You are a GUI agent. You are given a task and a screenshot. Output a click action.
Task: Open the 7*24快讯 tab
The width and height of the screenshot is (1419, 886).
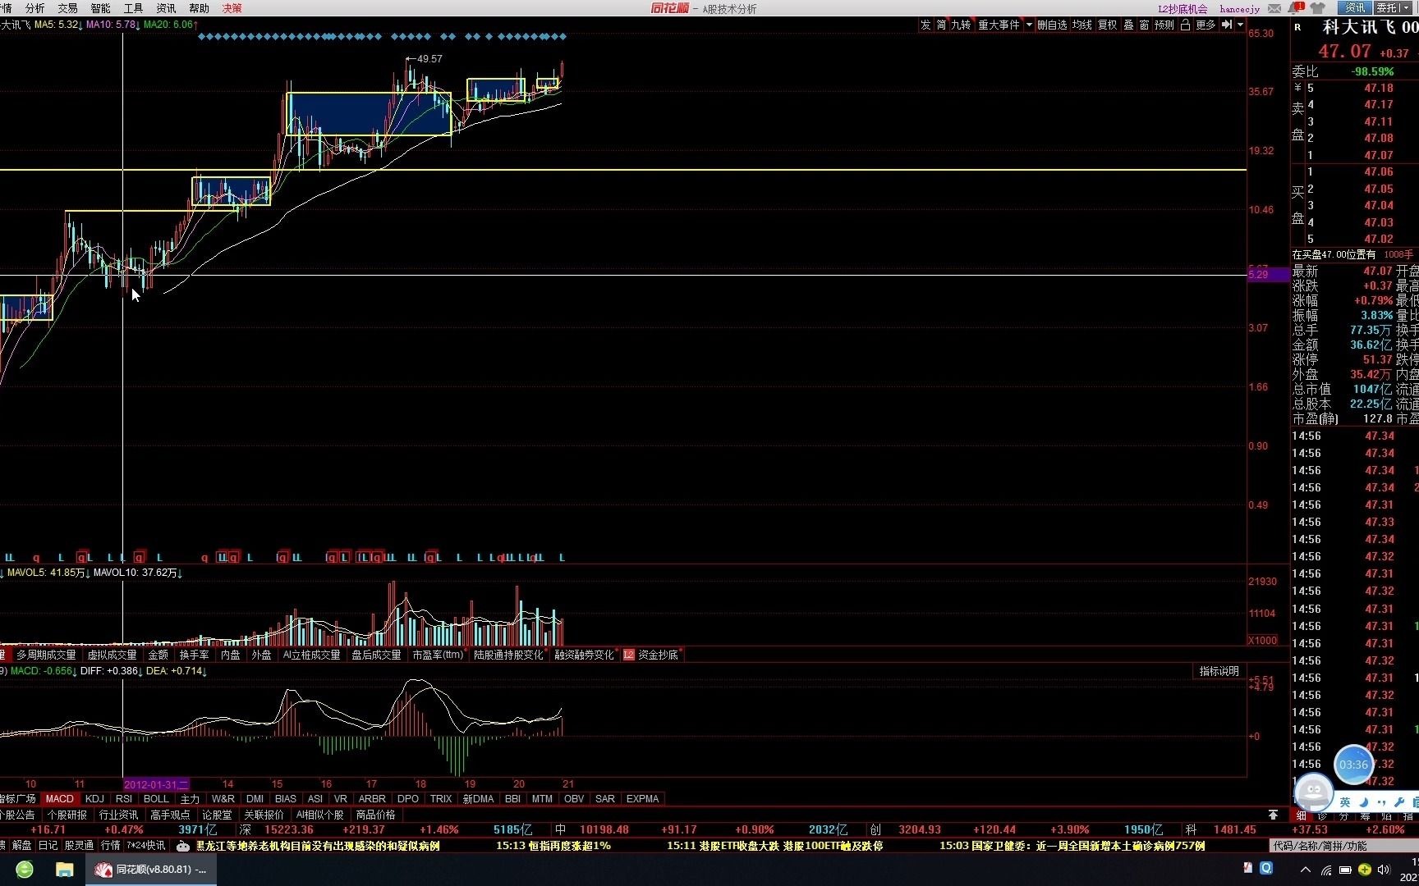[145, 846]
